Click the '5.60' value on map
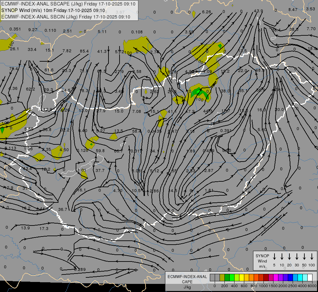The height and width of the screenshot is (292, 318). point(262,129)
